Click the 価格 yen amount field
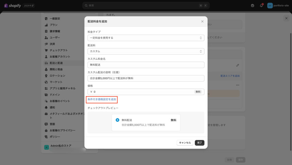292x165 pixels. (x=143, y=92)
